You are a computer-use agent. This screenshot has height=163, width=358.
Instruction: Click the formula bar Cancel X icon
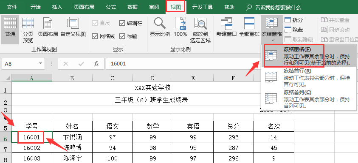(x=66, y=64)
